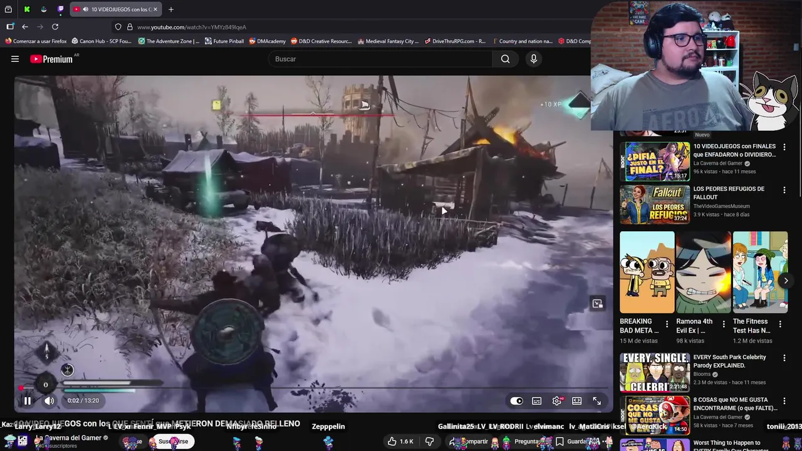802x451 pixels.
Task: Open Medieval Fantasy City bookmark
Action: click(x=388, y=41)
